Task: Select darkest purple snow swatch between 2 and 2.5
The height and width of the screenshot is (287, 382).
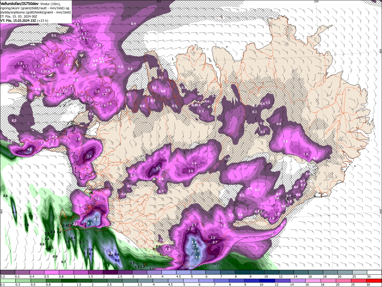Action: point(110,272)
